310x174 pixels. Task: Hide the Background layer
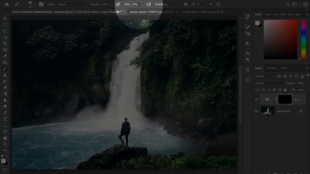pyautogui.click(x=256, y=111)
